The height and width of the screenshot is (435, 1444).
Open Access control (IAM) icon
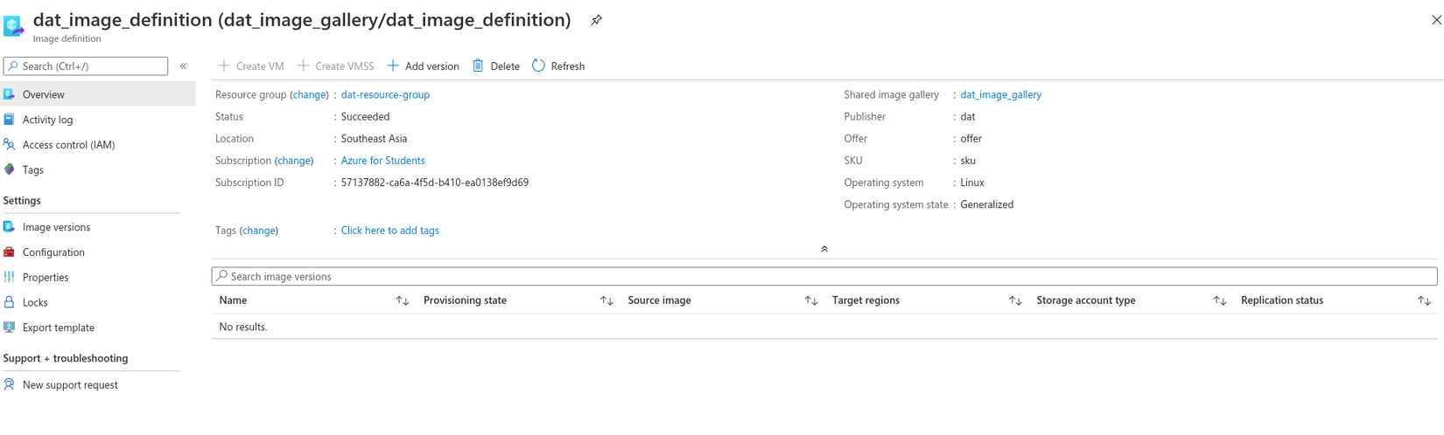[x=10, y=145]
